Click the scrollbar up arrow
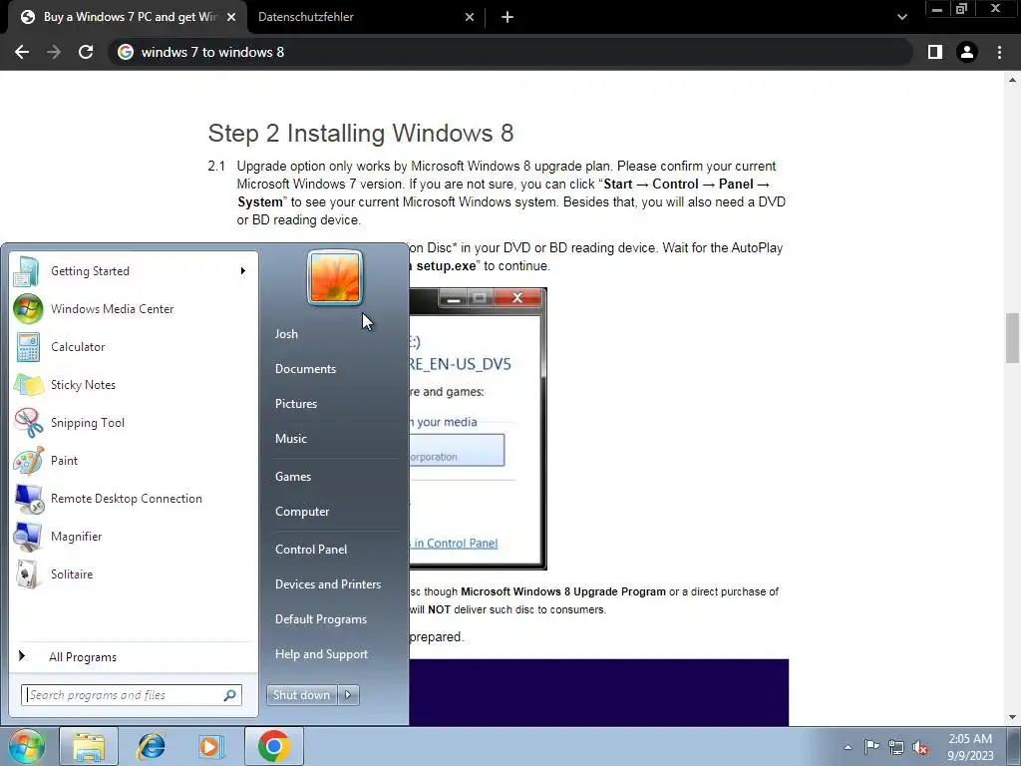Viewport: 1021px width, 766px height. (1012, 80)
